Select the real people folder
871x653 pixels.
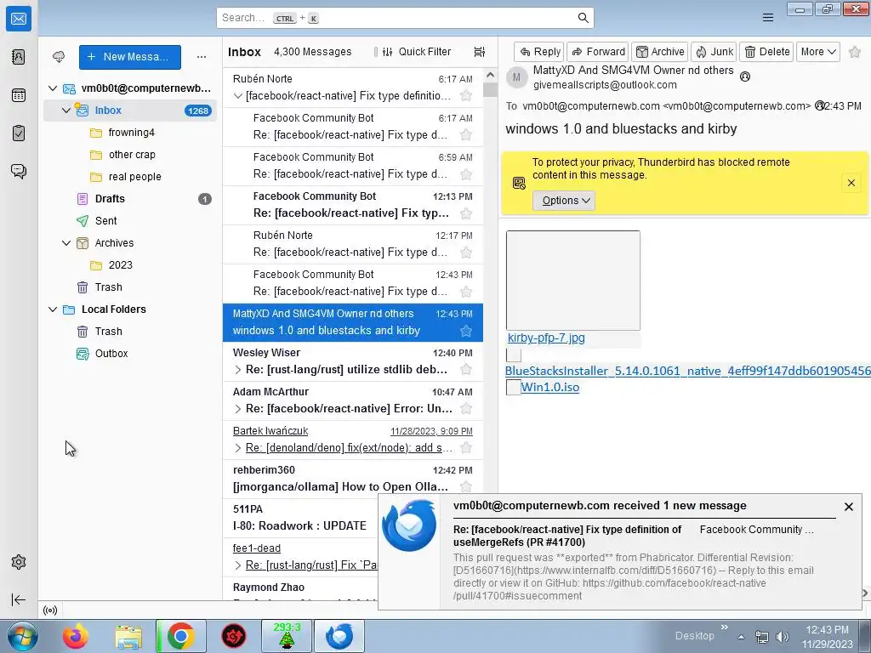[134, 177]
